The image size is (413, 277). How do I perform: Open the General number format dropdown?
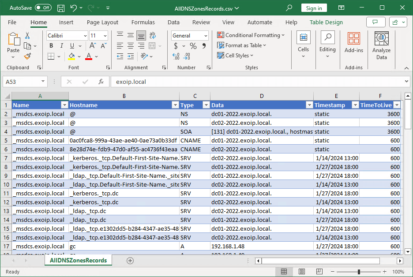tap(205, 36)
